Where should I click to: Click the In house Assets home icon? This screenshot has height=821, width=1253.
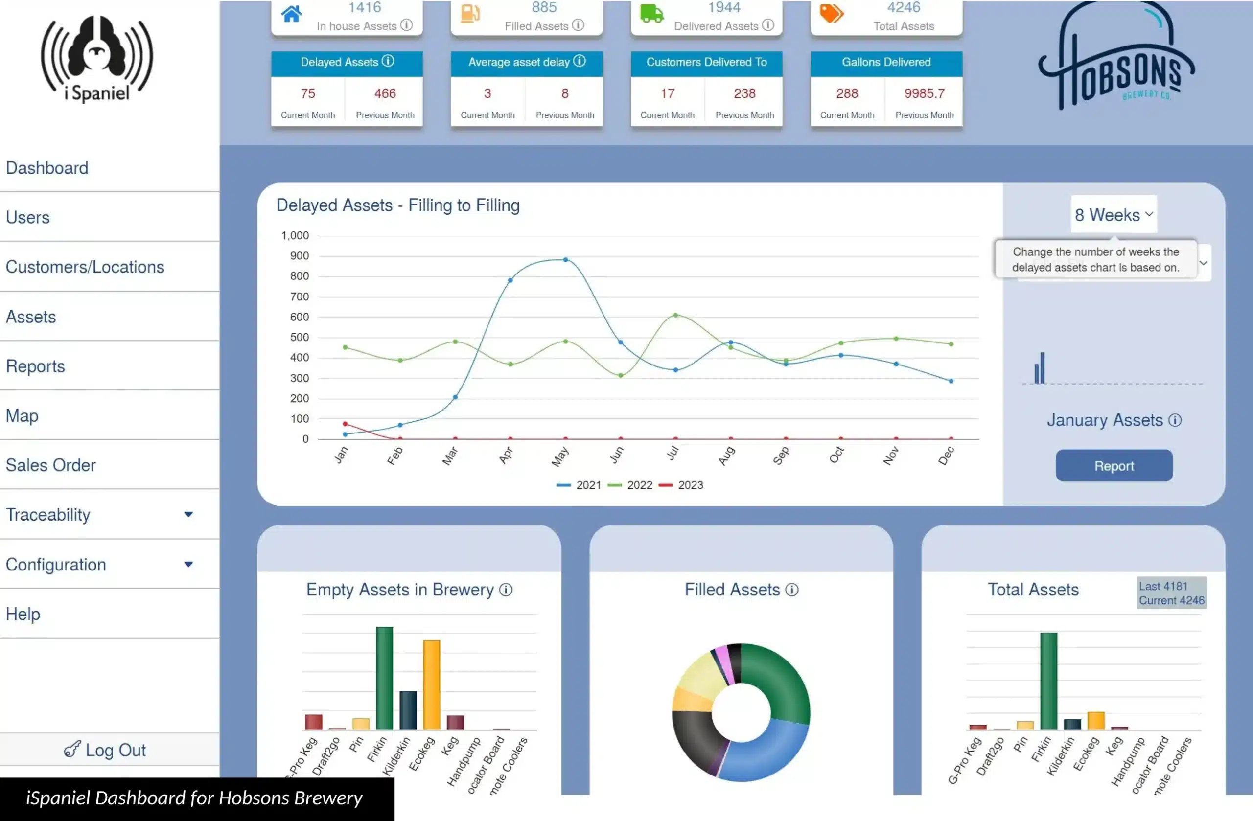(292, 13)
